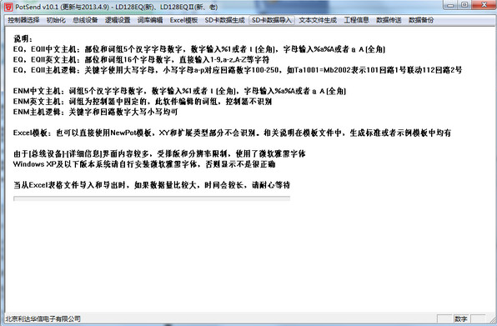Image resolution: width=497 pixels, height=326 pixels.
Task: Click the line starting with ENM中文主机
Action: tap(179, 91)
